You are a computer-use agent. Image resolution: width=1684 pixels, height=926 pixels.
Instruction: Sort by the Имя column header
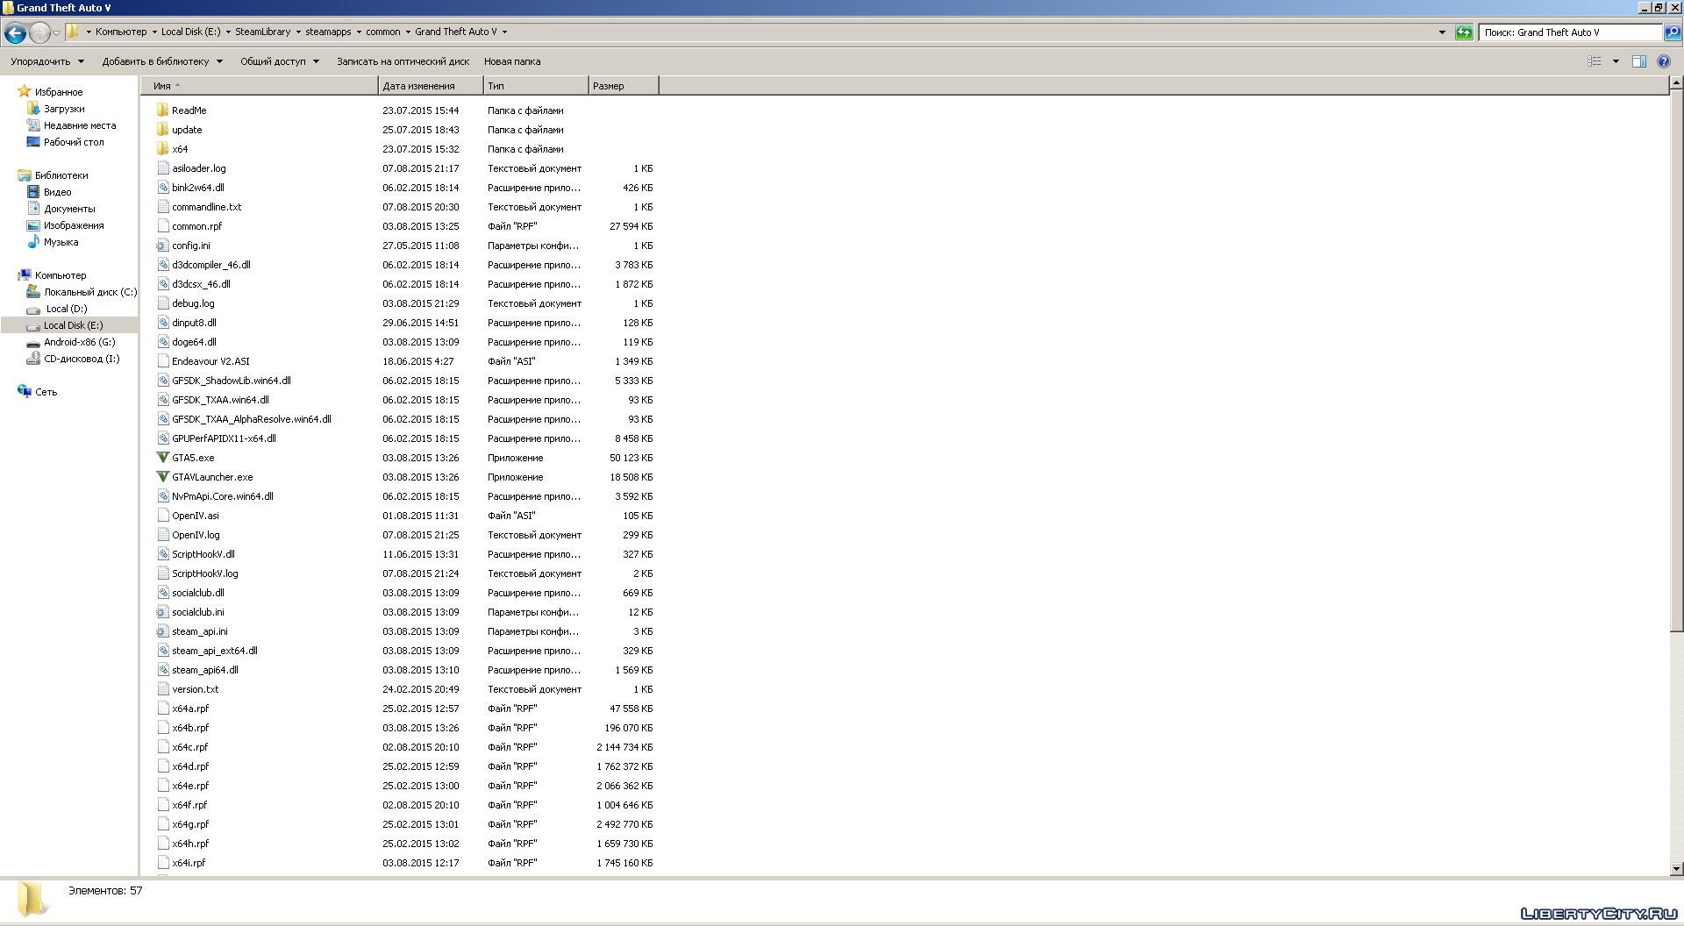coord(260,86)
